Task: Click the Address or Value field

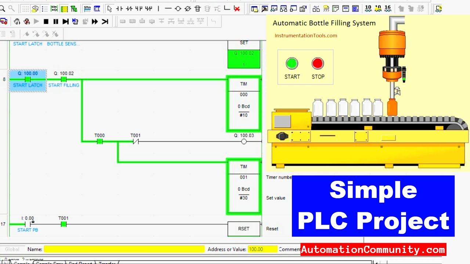Action: [x=263, y=249]
